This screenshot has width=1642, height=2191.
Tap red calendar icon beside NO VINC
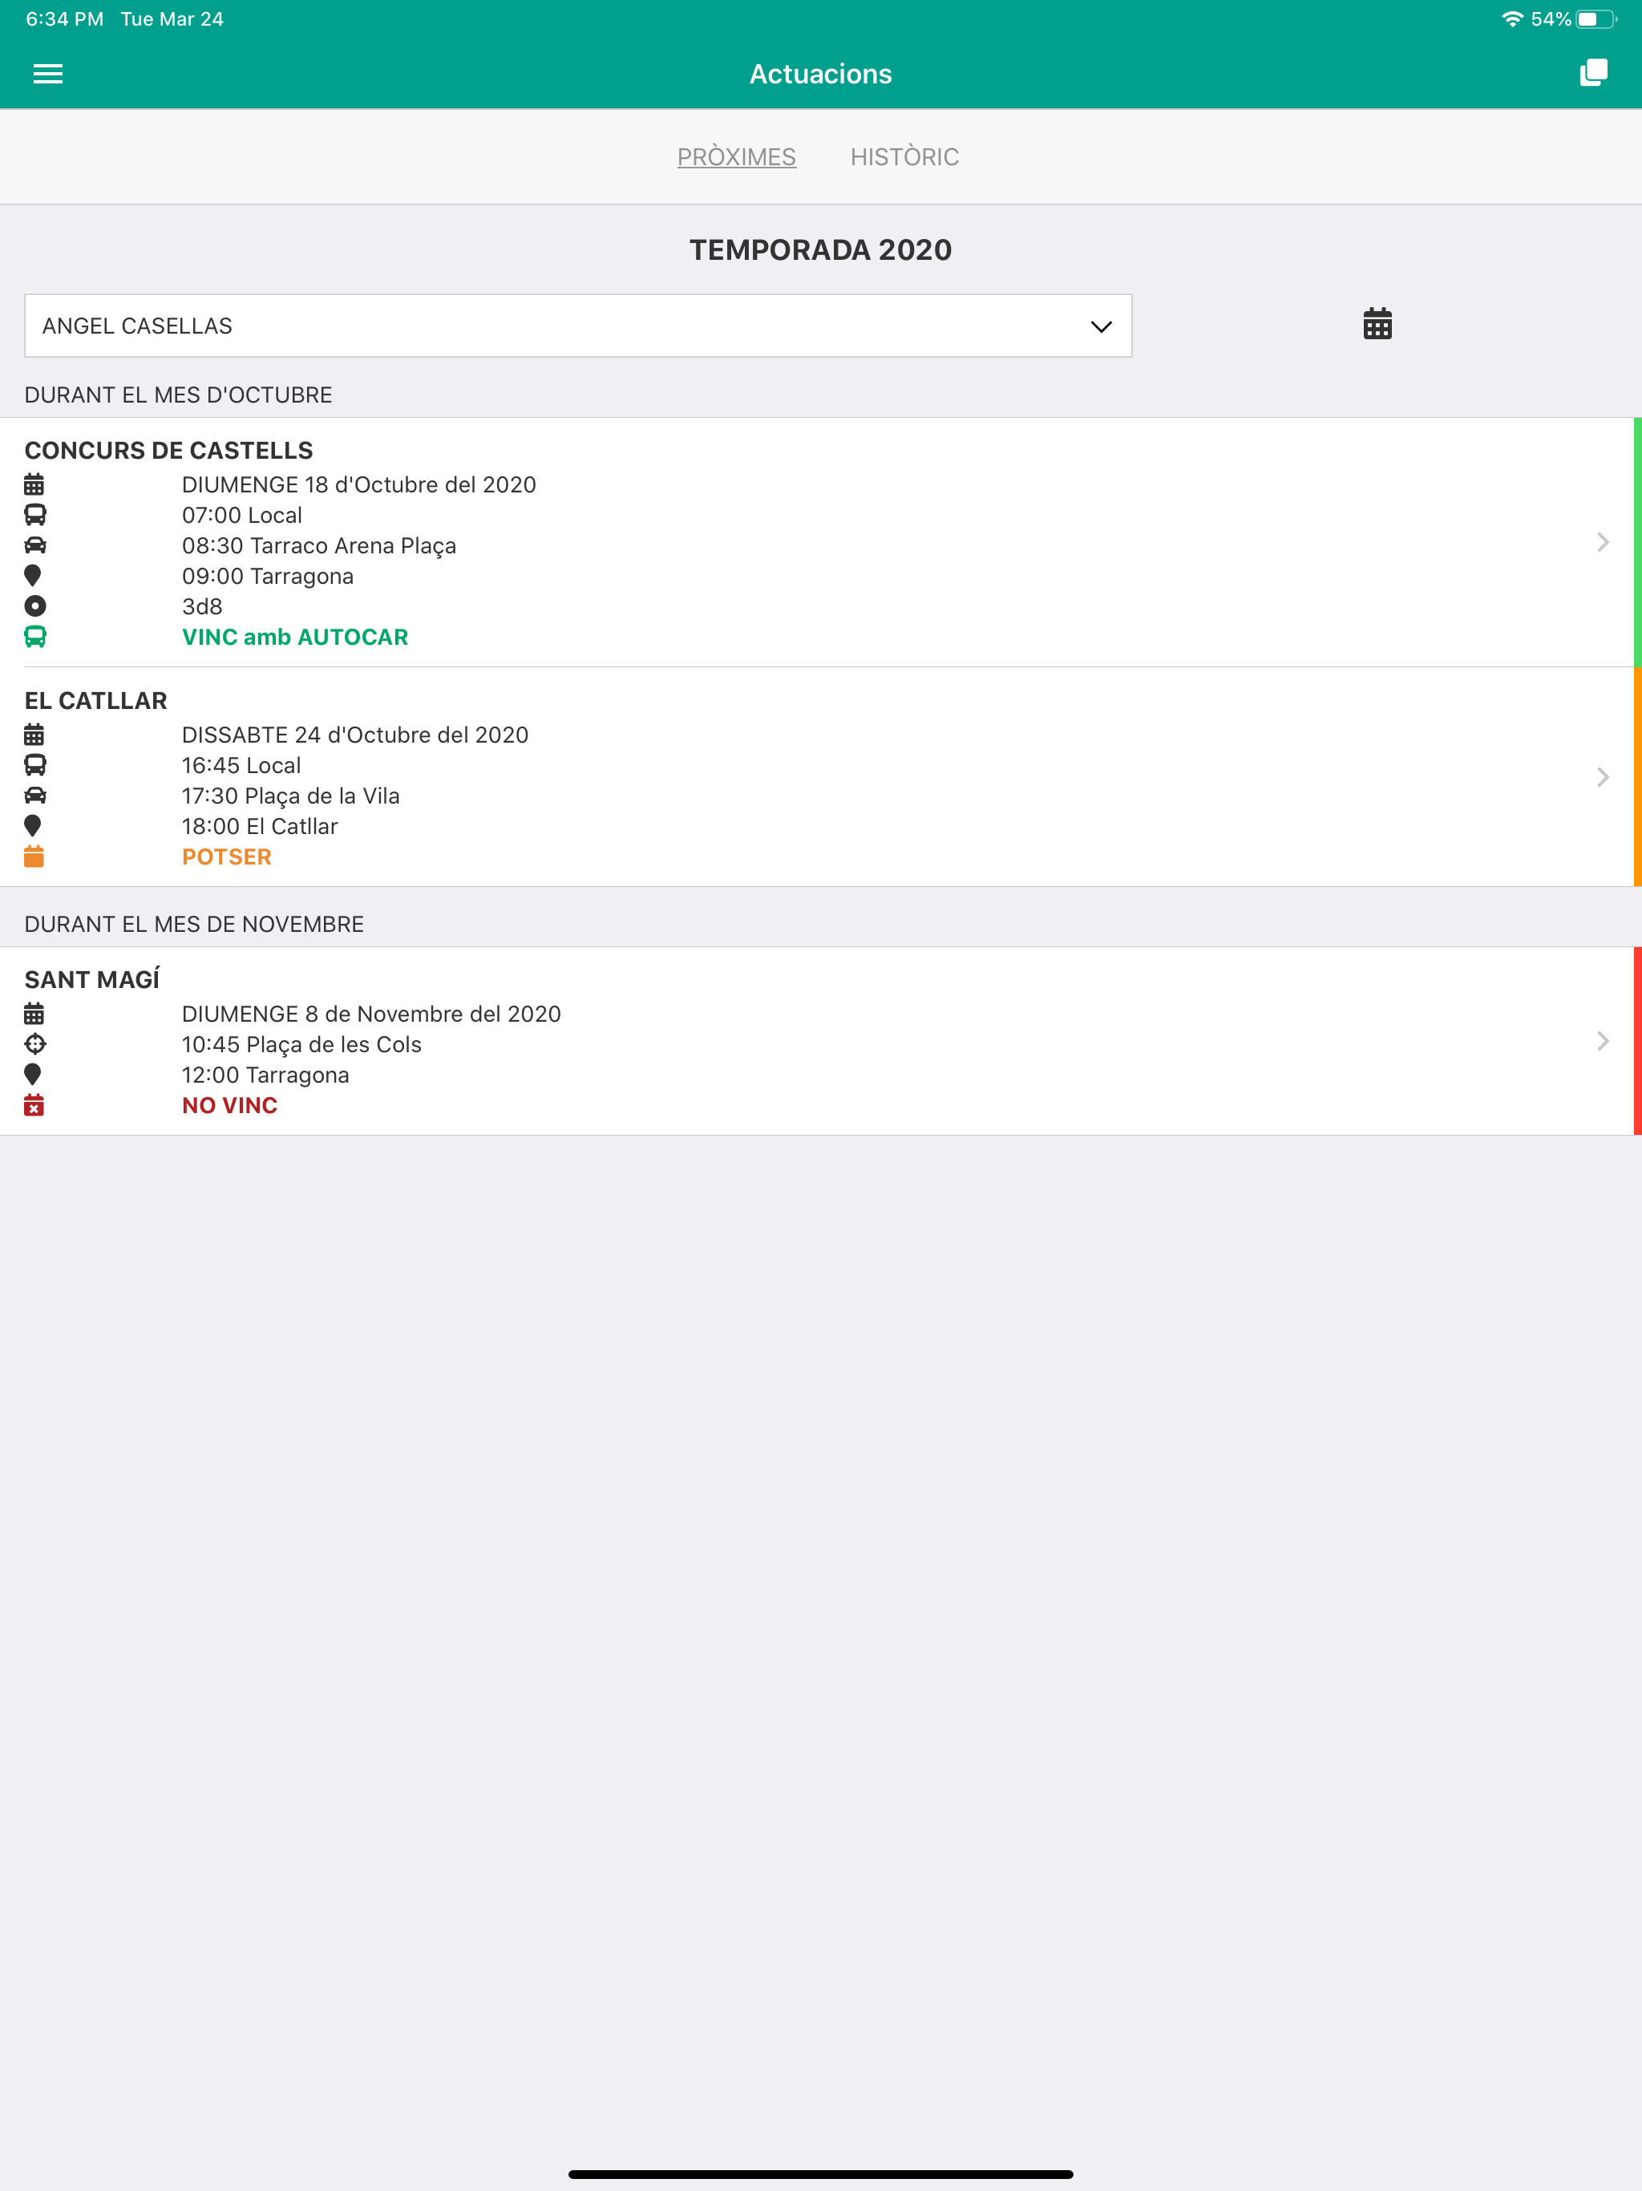(34, 1105)
